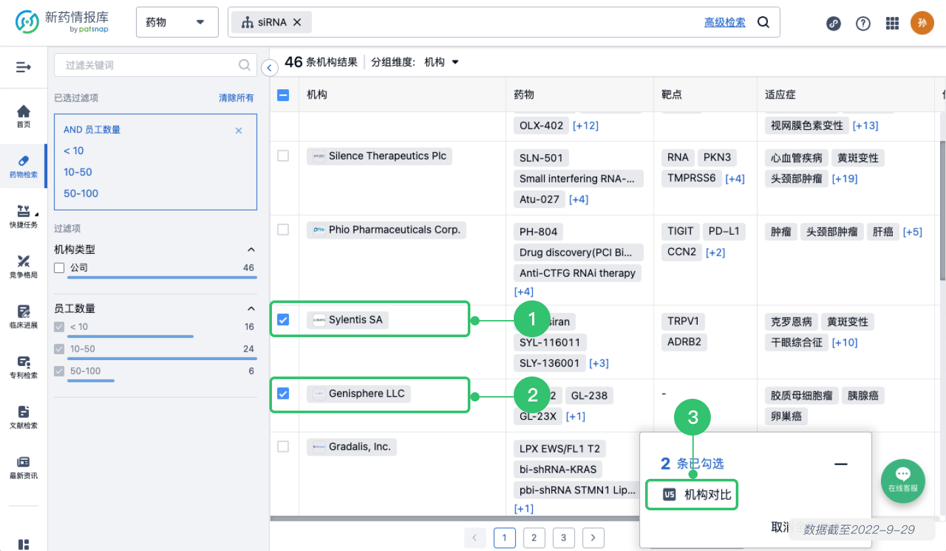Check the 公司 filter checkbox
The height and width of the screenshot is (551, 946).
(x=59, y=268)
